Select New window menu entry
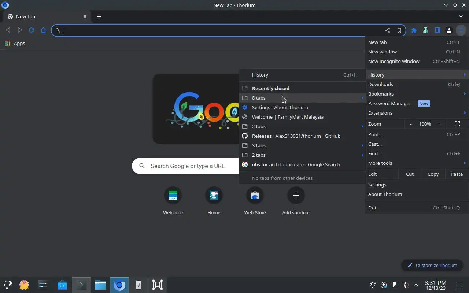469x293 pixels. pos(417,52)
